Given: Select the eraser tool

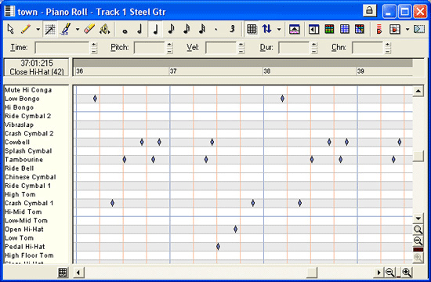Looking at the screenshot, I should point(89,29).
